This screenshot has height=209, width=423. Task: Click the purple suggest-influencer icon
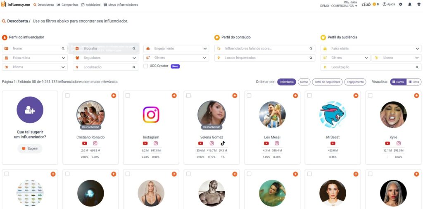click(x=30, y=110)
